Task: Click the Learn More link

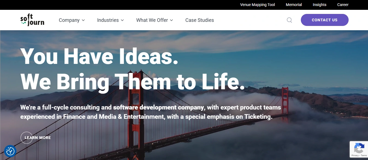Action: point(38,138)
